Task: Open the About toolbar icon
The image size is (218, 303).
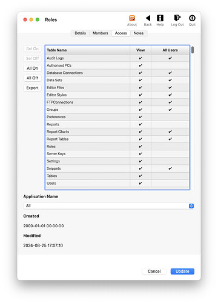Action: click(132, 18)
